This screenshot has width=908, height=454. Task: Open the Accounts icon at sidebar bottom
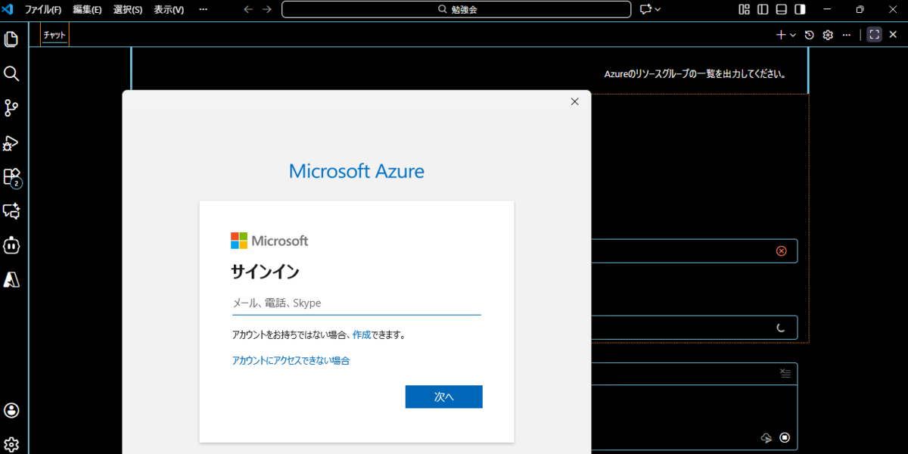(x=11, y=410)
